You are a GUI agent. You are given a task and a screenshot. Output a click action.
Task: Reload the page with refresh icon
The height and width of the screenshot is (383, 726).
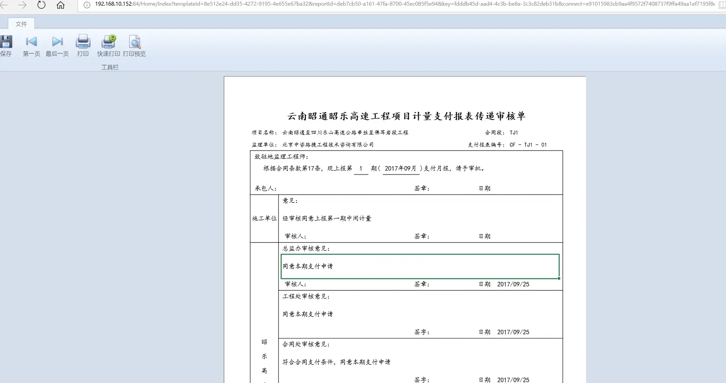pos(41,5)
